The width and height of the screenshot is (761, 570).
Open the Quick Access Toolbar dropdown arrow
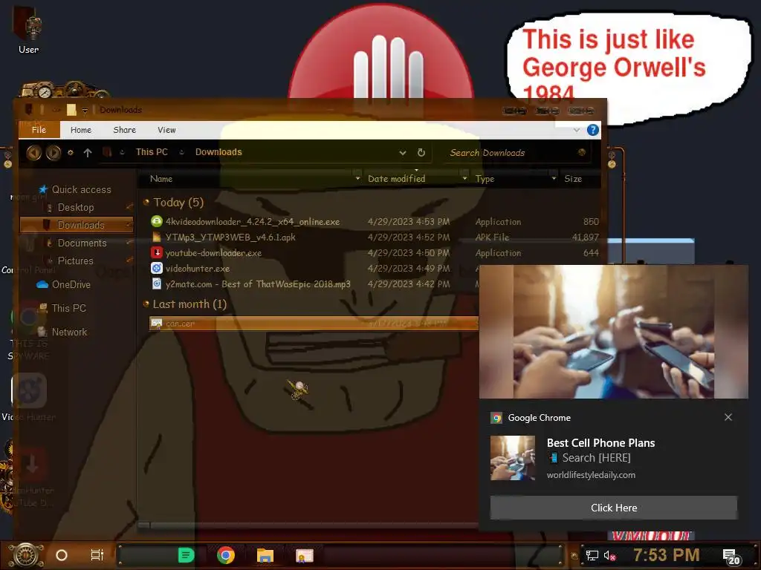pos(85,111)
